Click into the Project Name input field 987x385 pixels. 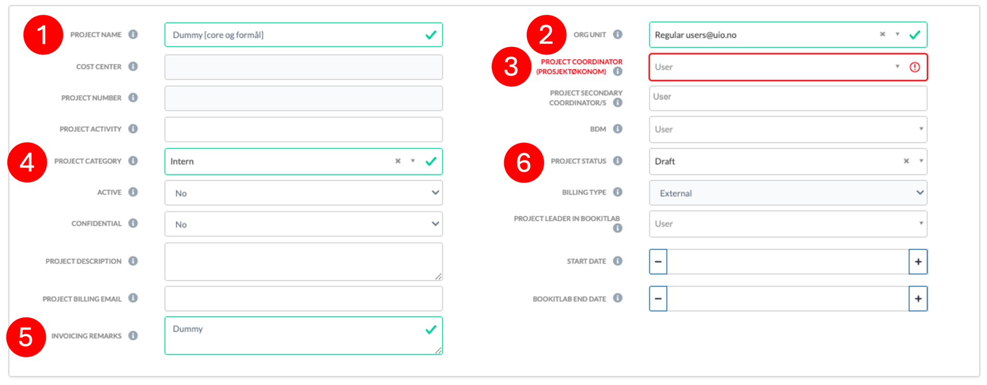(304, 34)
